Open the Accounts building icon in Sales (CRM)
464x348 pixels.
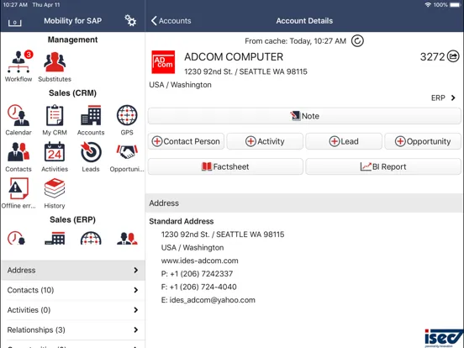[91, 115]
